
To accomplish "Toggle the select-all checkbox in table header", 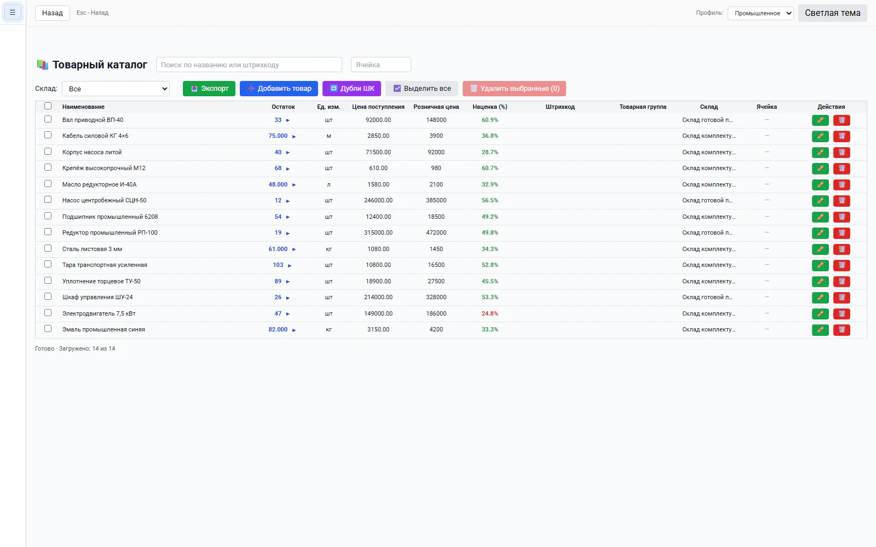I will 48,106.
